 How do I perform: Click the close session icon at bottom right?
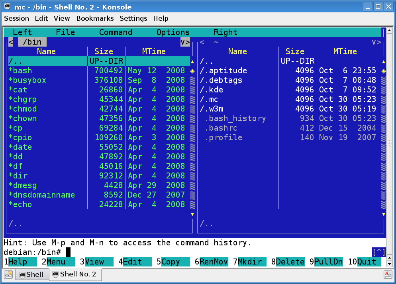click(387, 274)
